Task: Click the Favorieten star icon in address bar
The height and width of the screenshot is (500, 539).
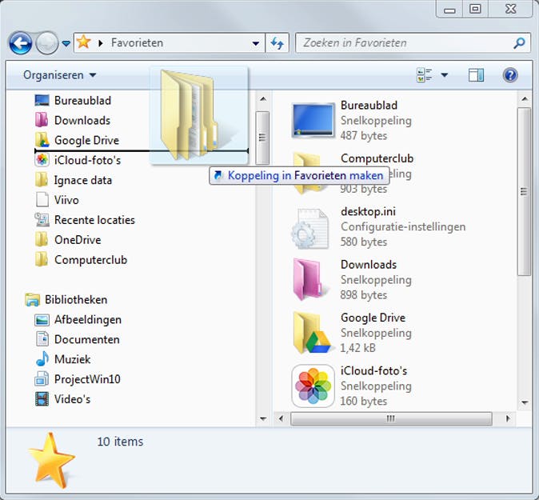Action: pos(83,42)
